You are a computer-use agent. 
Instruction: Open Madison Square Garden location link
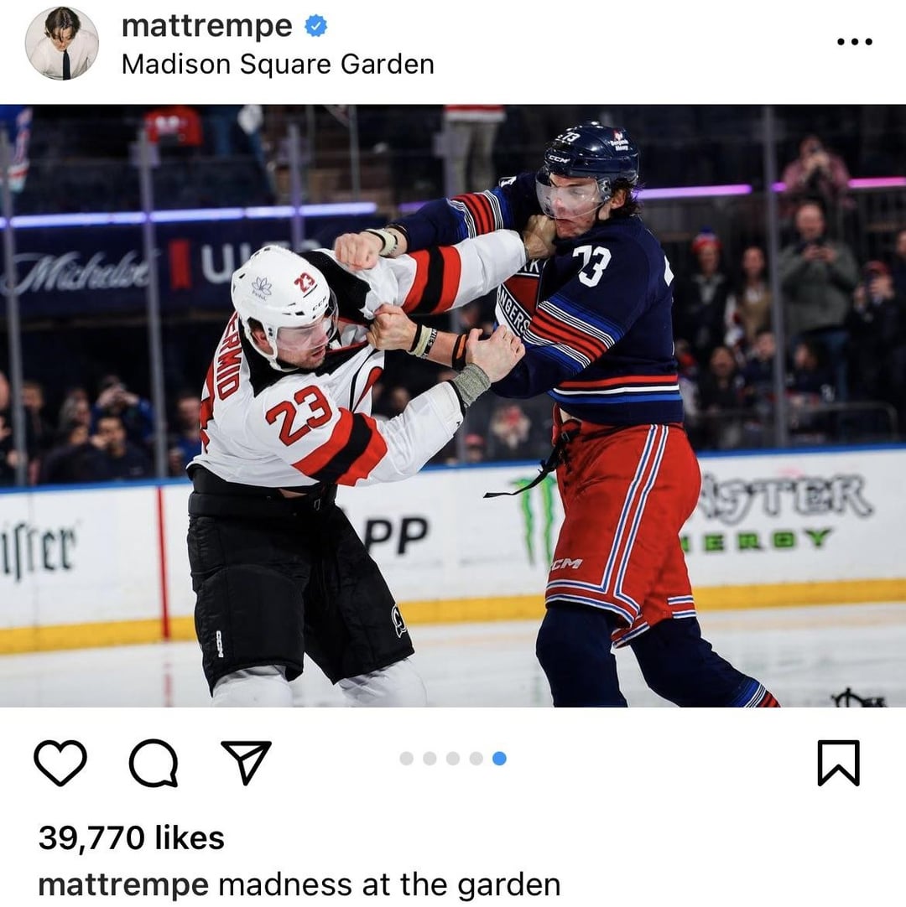pos(278,65)
